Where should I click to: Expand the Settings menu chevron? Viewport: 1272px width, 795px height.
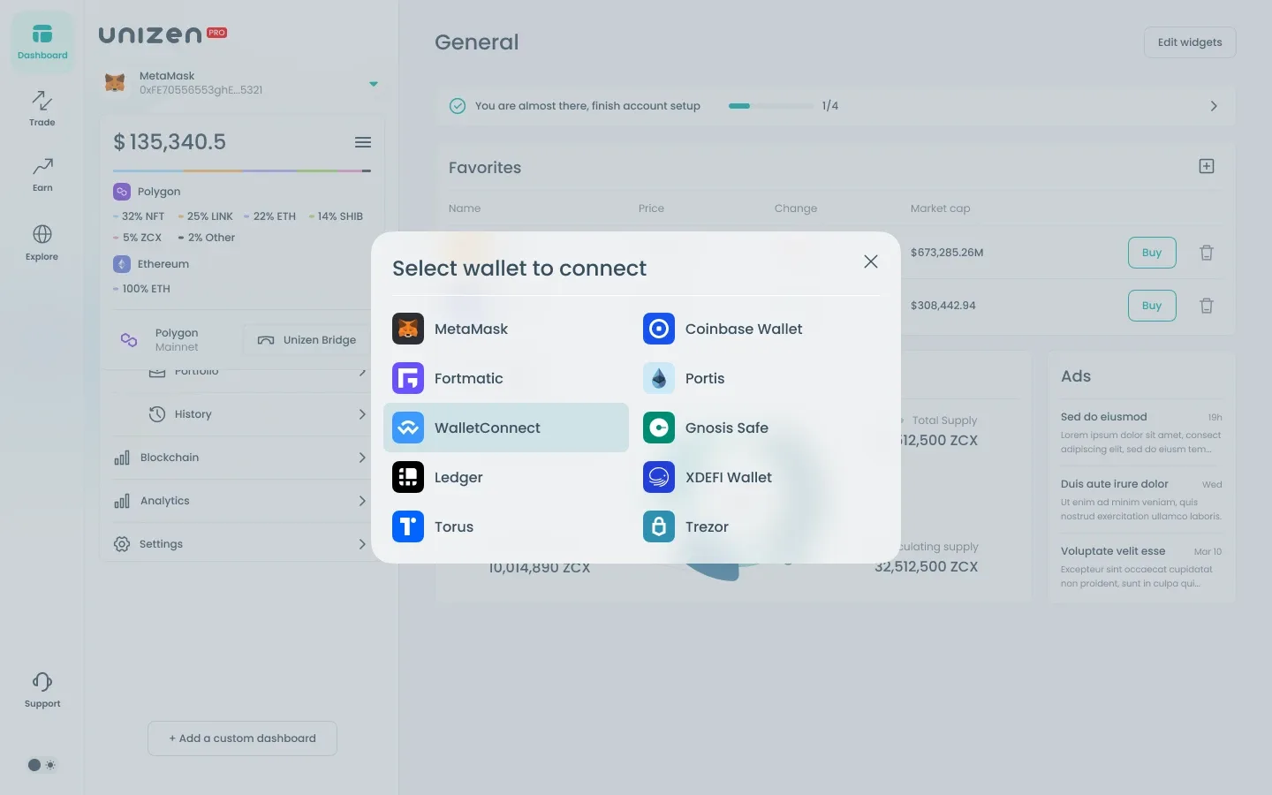362,544
